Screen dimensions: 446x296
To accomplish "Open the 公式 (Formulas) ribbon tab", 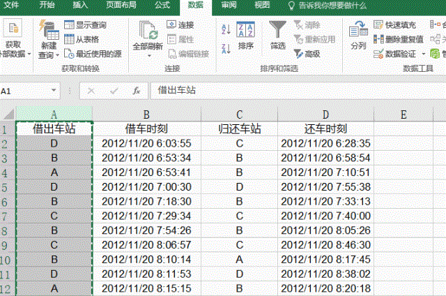I will tap(162, 5).
